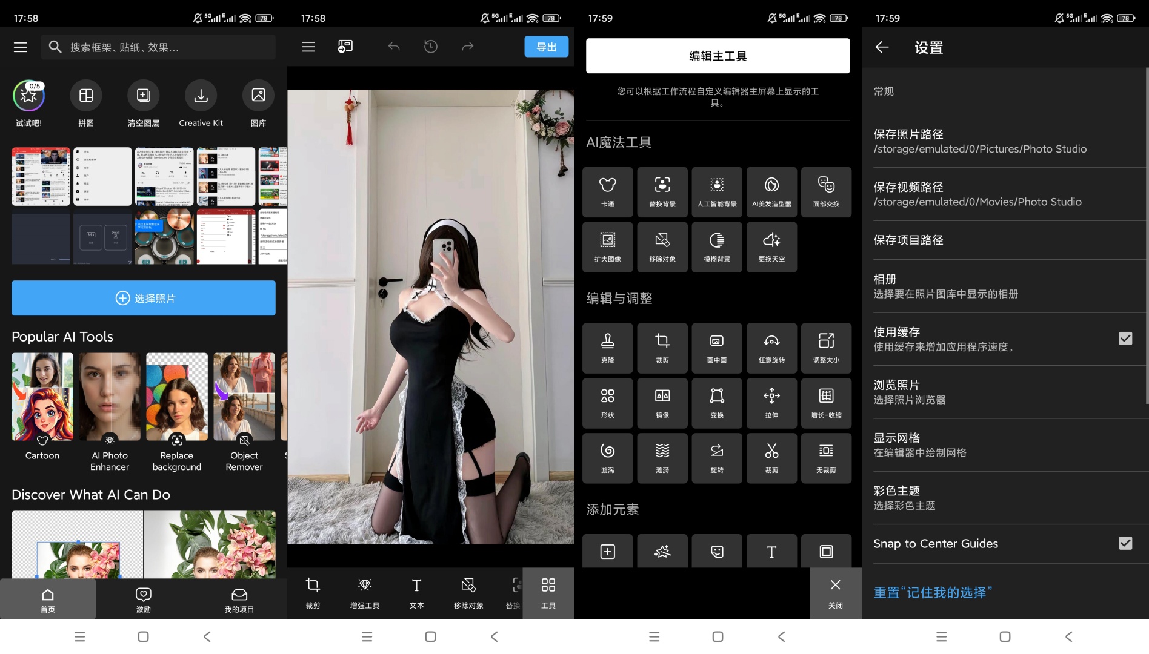Tap the 镜像 mirror adjustment icon
The image size is (1149, 654).
(662, 403)
